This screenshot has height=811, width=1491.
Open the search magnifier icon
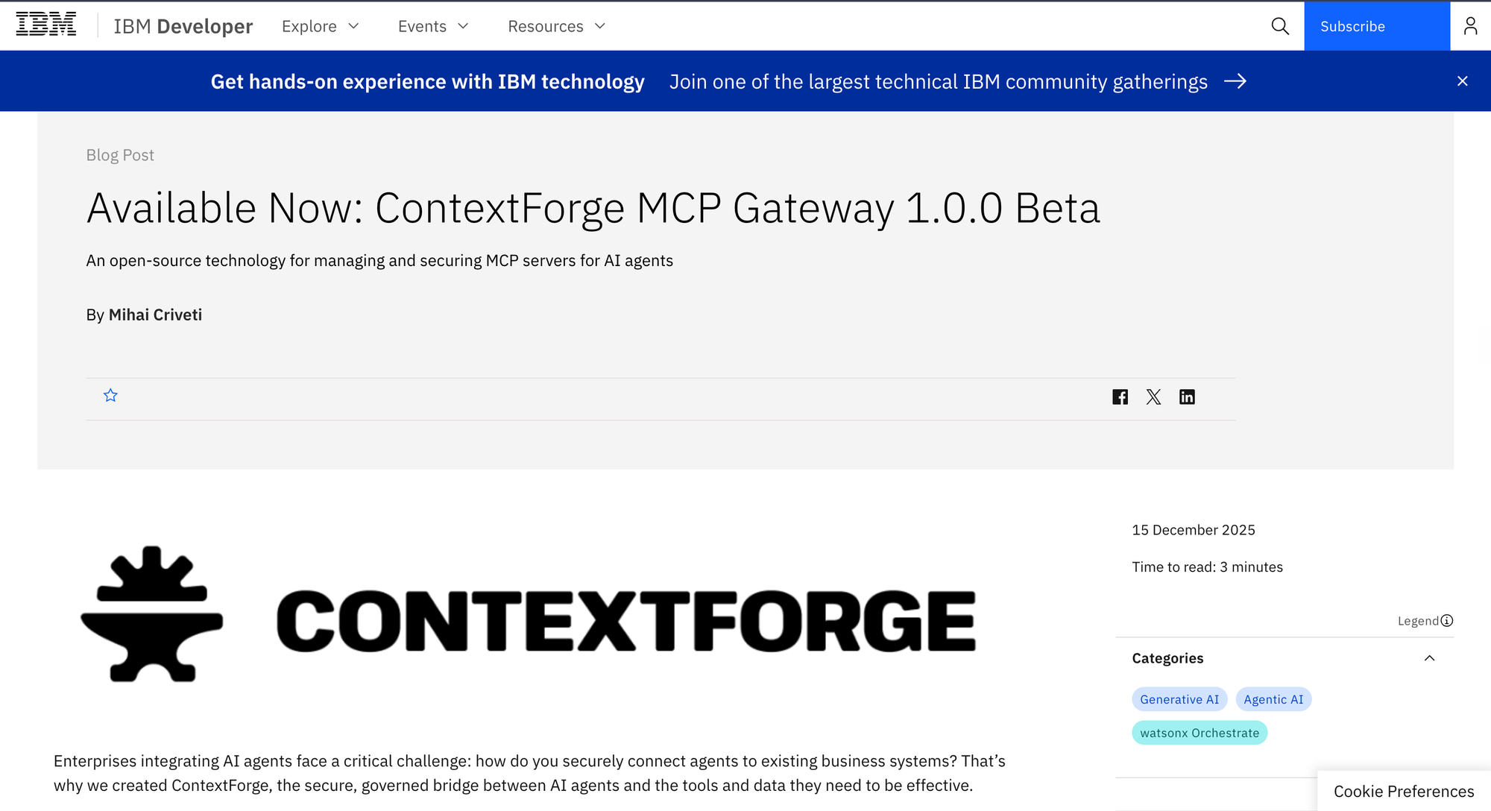1280,26
